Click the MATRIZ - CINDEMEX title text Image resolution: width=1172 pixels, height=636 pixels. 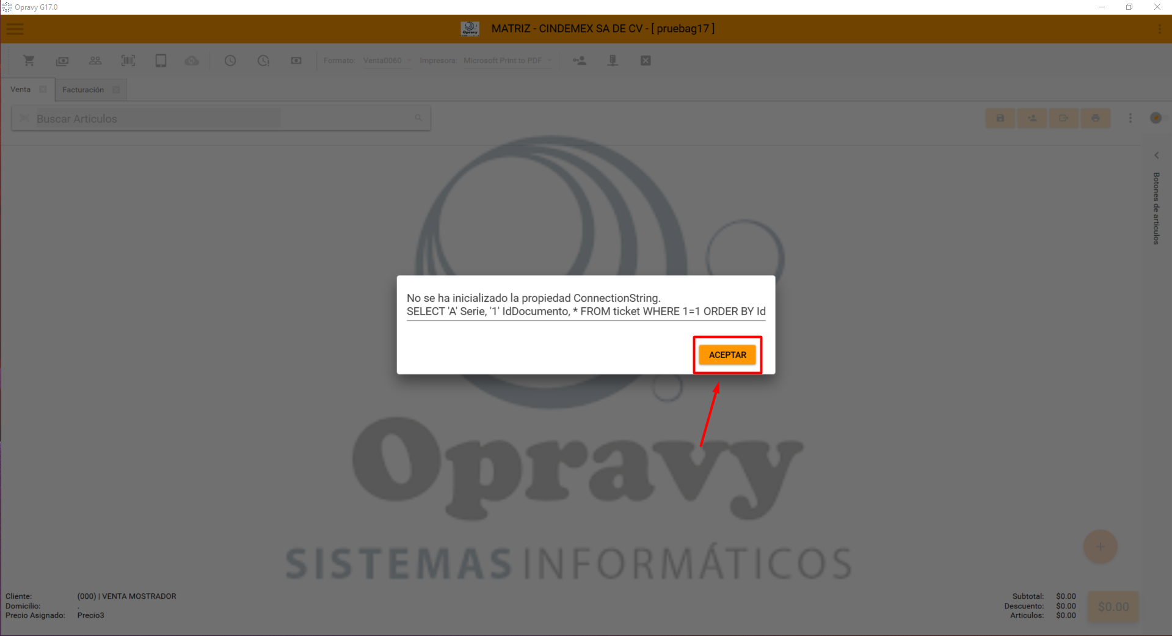pyautogui.click(x=603, y=29)
